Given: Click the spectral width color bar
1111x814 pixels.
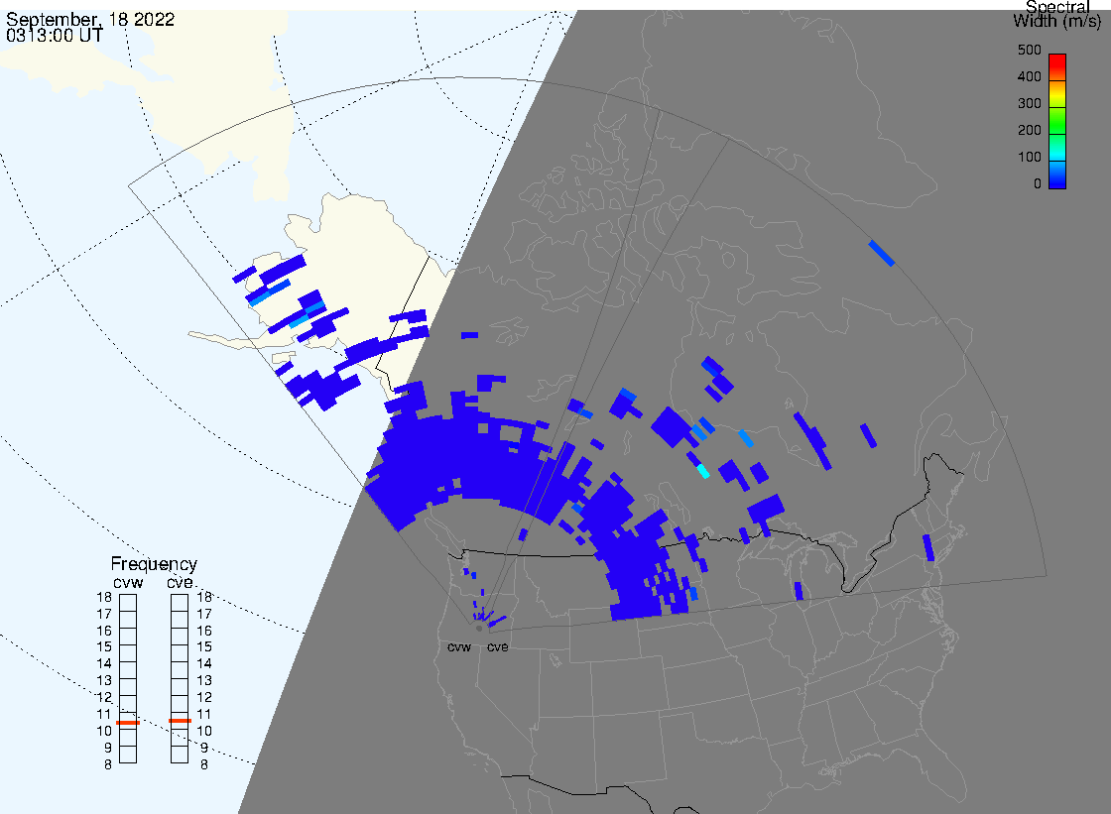Looking at the screenshot, I should 1057,121.
